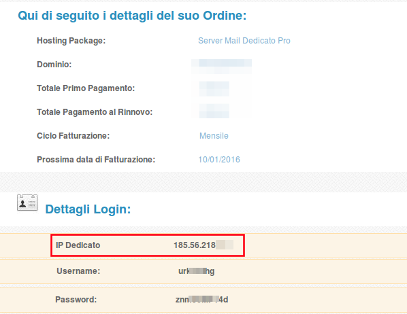Click the Hosting Package label
Image resolution: width=407 pixels, height=314 pixels.
point(71,41)
